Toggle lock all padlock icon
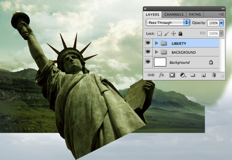This screenshot has height=160, width=232. tap(180, 34)
